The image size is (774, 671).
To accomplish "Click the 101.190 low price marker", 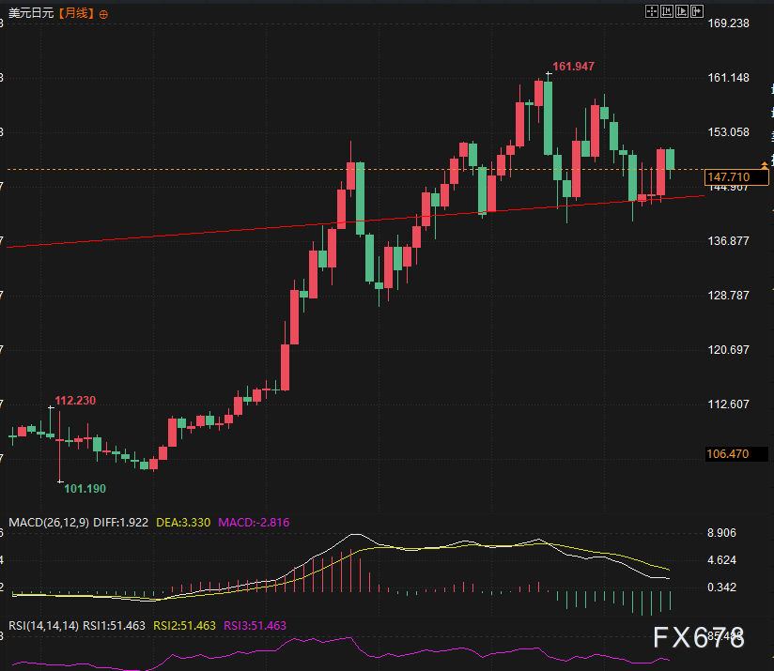I will [x=85, y=489].
